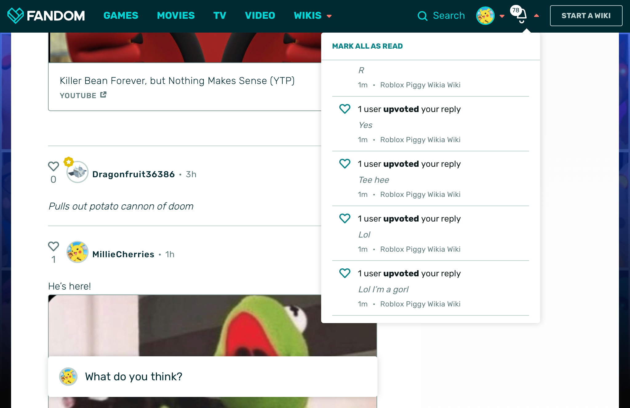Click MARK ALL AS READ link
Screen dimensions: 630x408
coord(367,46)
